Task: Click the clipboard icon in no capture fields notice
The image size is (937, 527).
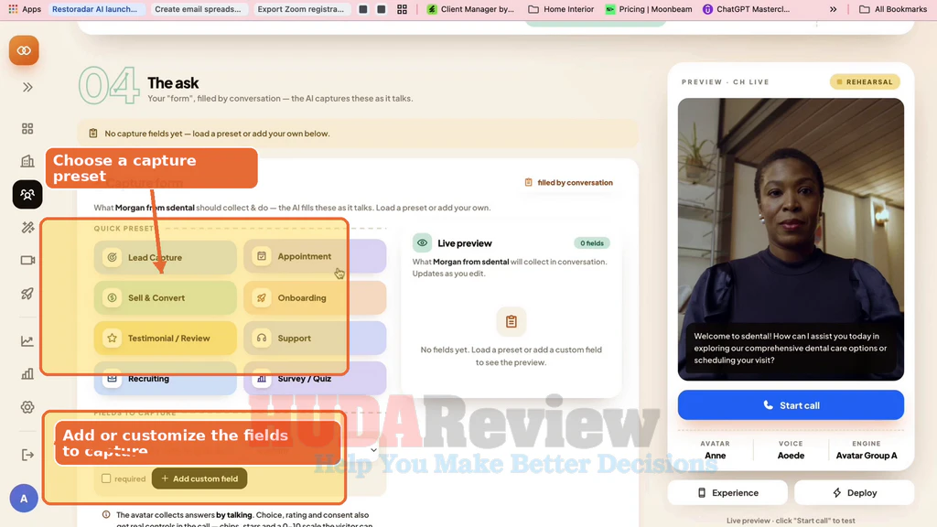Action: (x=93, y=134)
